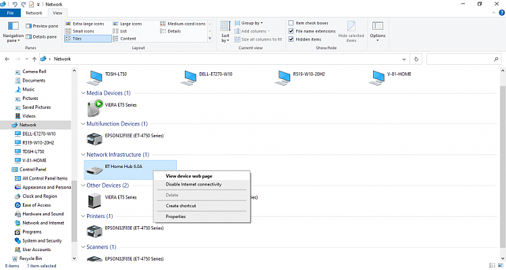This screenshot has width=506, height=270.
Task: Open the Sort by dropdown
Action: pos(225,32)
